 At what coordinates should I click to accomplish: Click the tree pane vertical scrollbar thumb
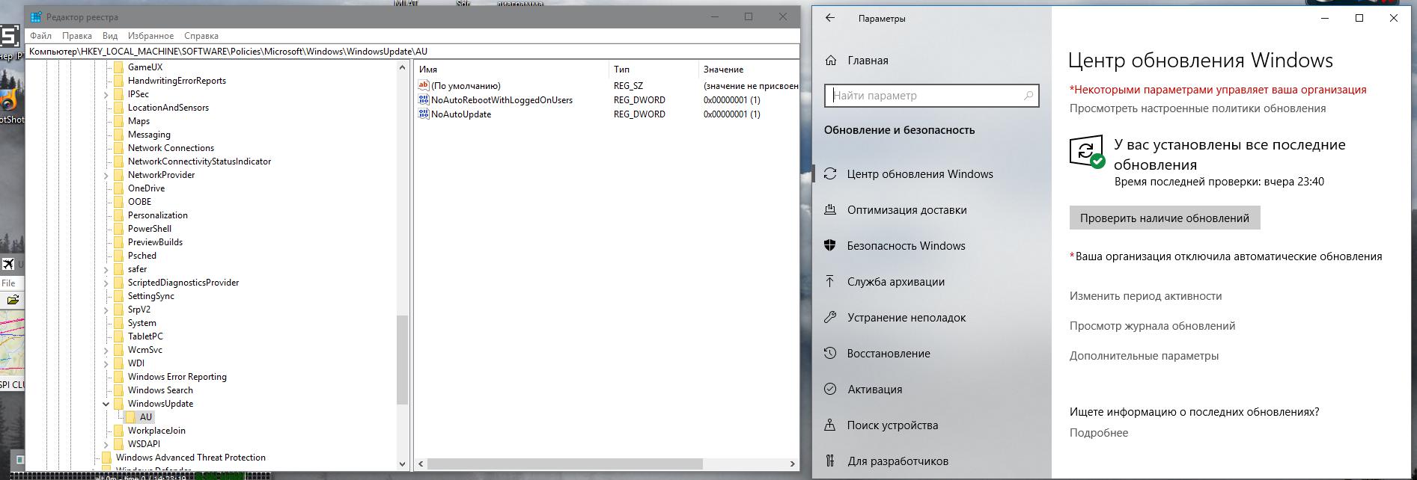click(x=402, y=360)
